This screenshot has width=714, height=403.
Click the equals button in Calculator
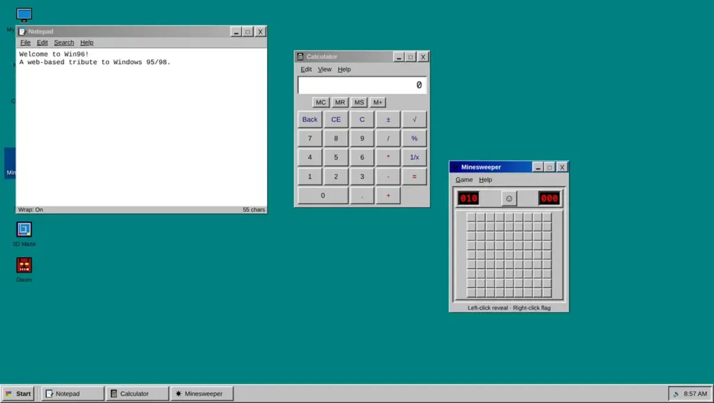coord(414,176)
